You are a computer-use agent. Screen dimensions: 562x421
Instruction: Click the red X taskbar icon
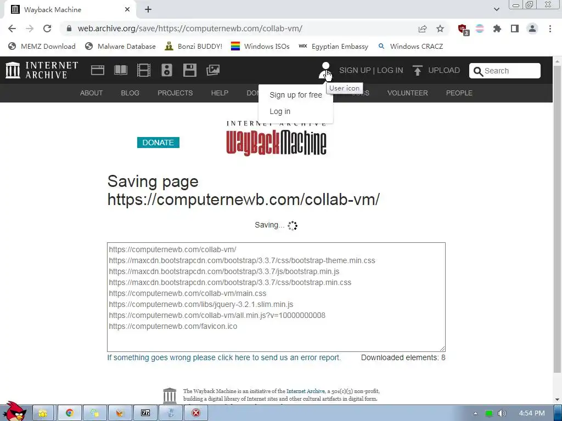click(196, 413)
